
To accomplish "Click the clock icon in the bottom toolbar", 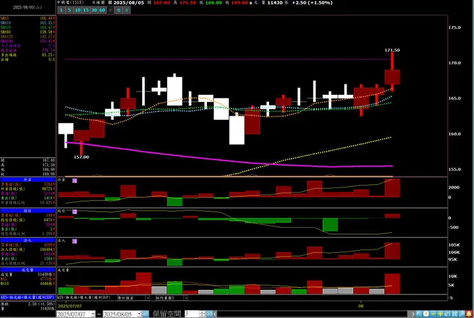I will [426, 314].
